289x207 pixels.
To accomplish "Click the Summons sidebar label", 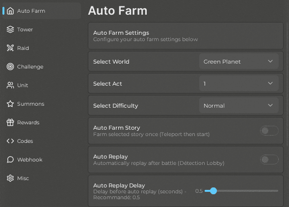I will [x=31, y=104].
